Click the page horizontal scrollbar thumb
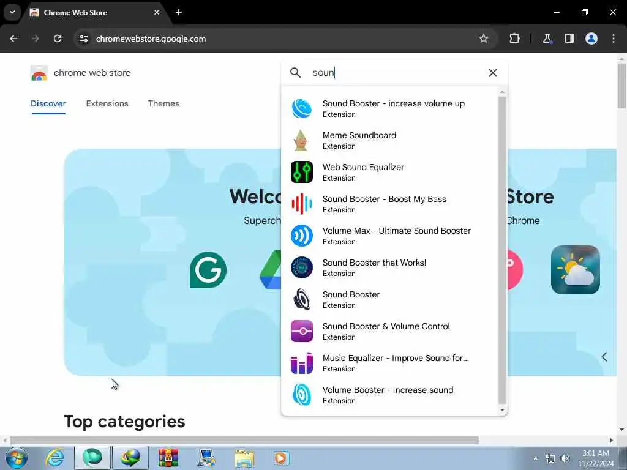Viewport: 627px width, 470px height. (244, 440)
